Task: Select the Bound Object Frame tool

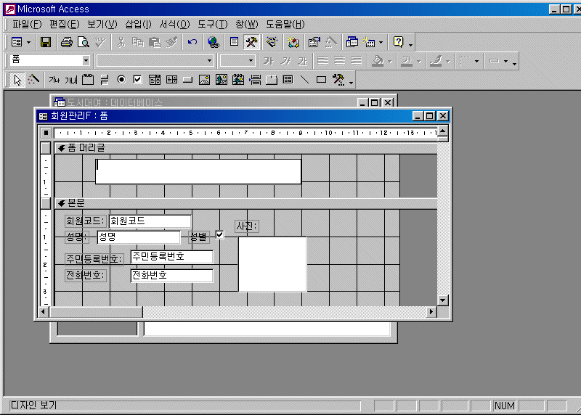Action: pos(238,80)
